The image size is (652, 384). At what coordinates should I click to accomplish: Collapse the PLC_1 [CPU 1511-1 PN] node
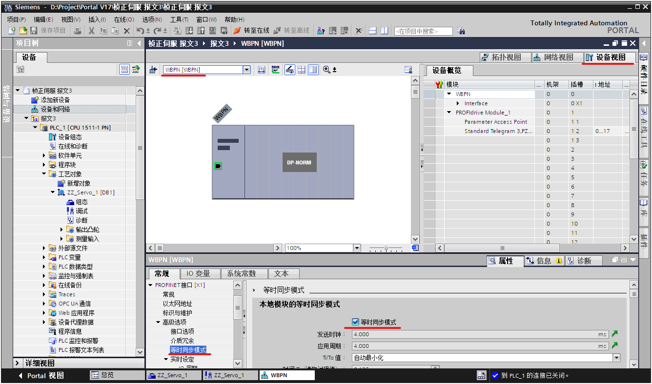click(x=35, y=128)
